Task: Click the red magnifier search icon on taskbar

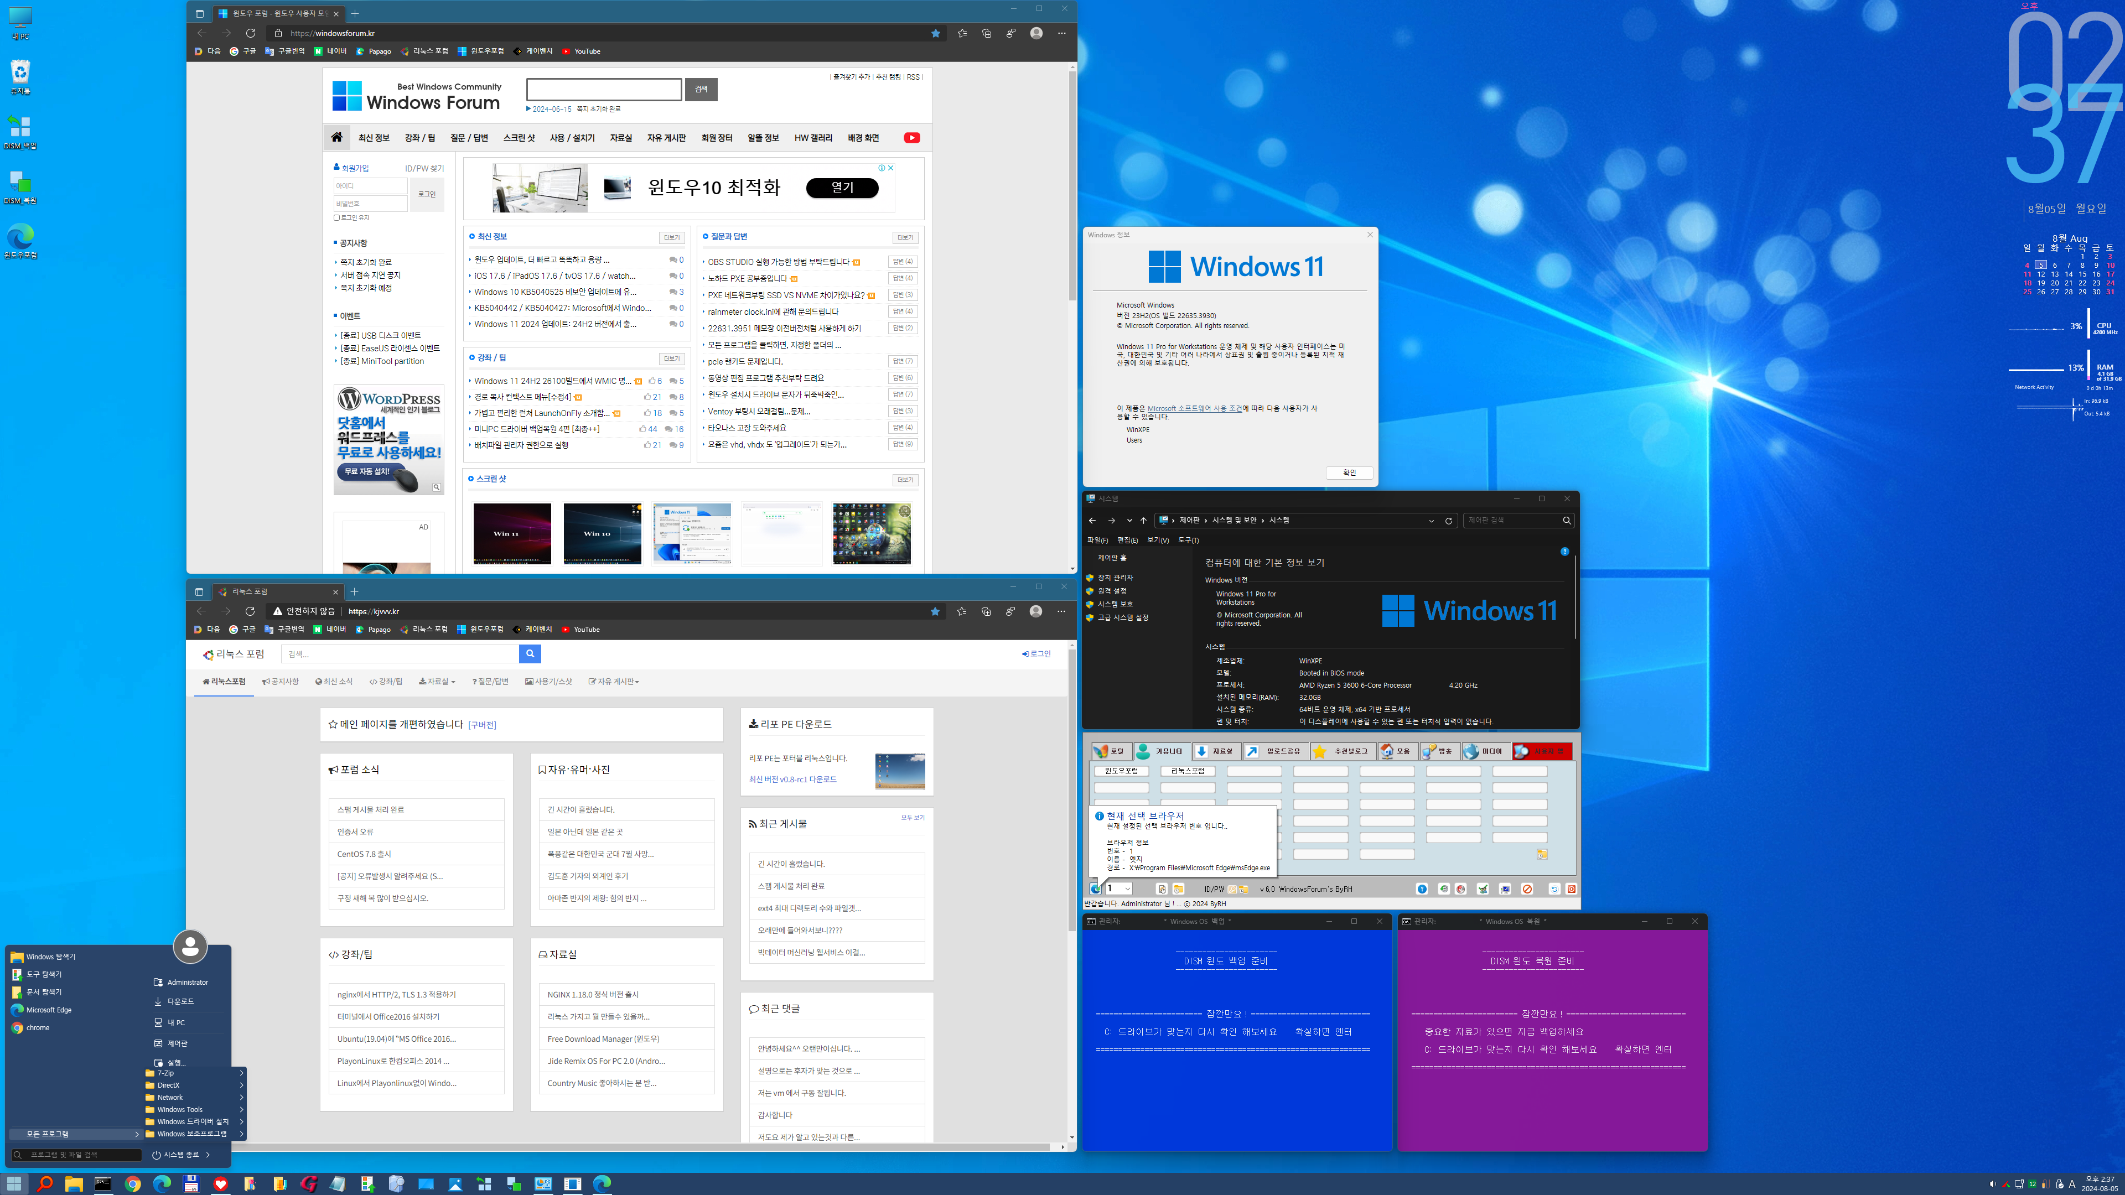Action: 44,1183
